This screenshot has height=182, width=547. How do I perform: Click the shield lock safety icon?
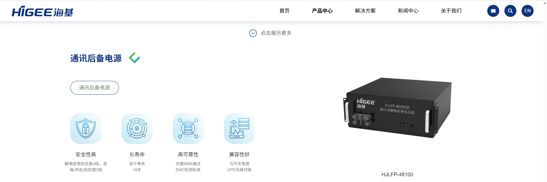point(86,128)
